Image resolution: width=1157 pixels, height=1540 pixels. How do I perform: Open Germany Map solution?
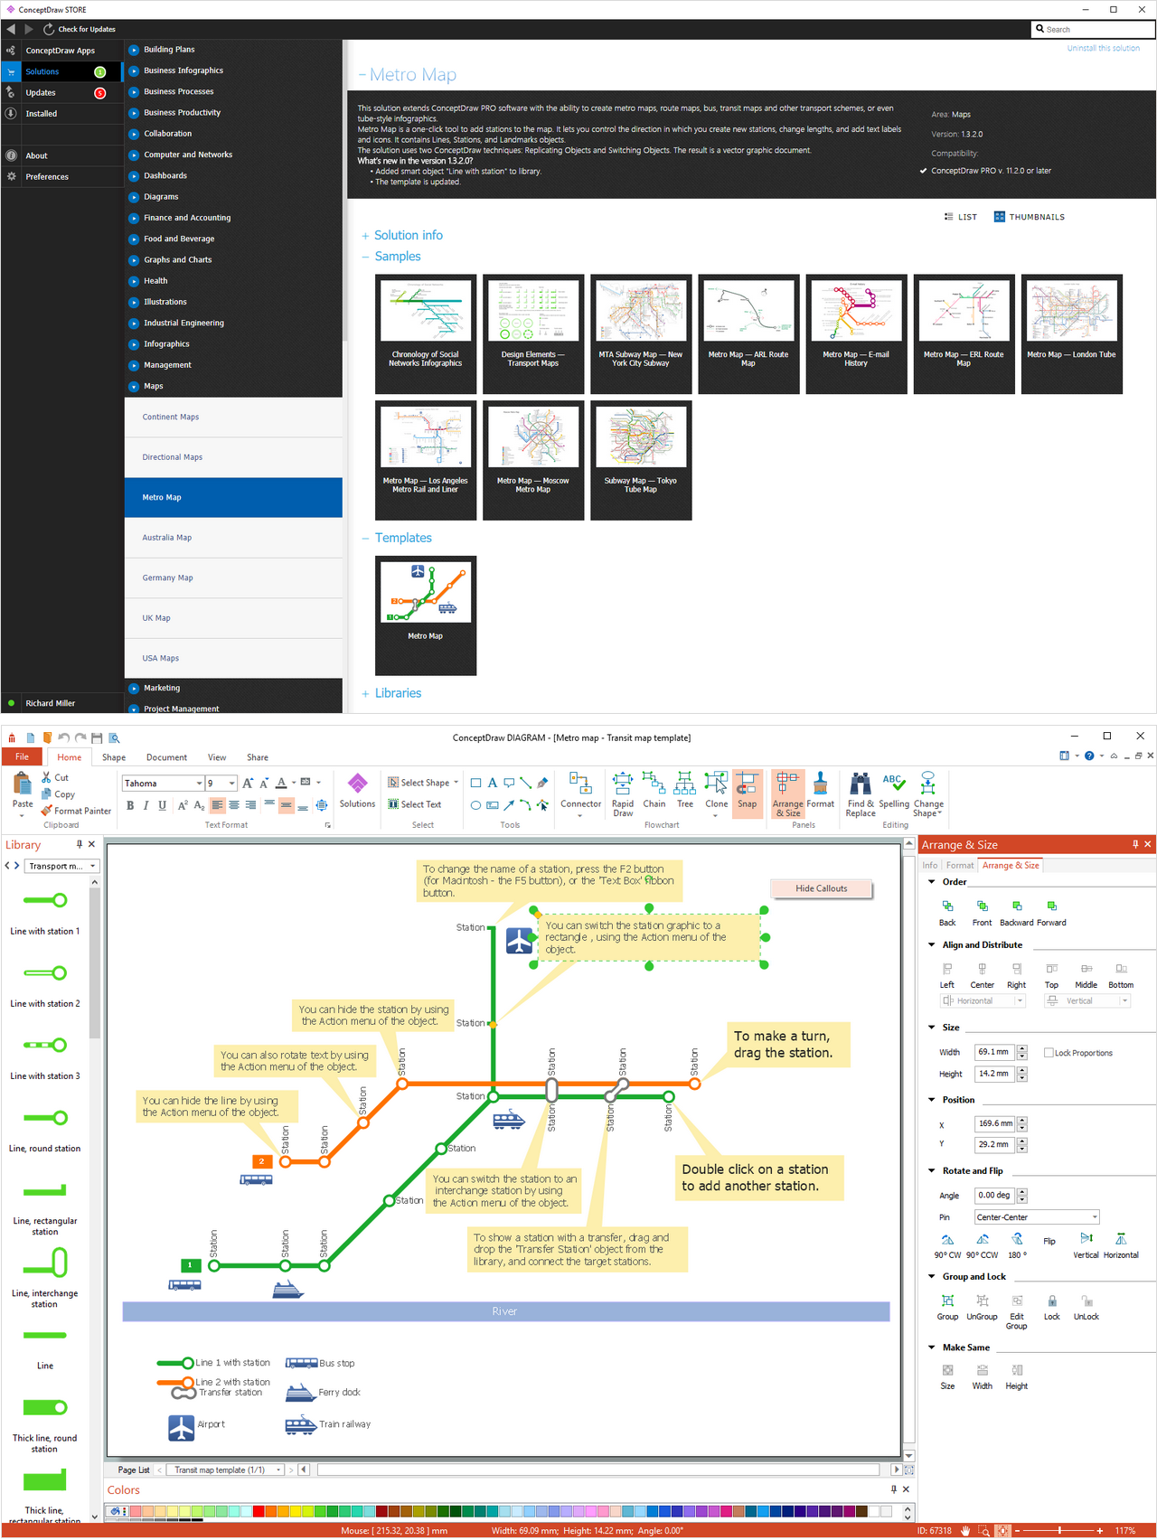click(233, 578)
